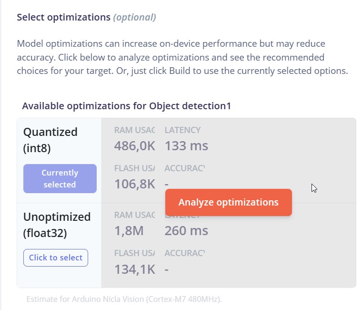Click the 486,0K RAM usage value

coord(134,145)
